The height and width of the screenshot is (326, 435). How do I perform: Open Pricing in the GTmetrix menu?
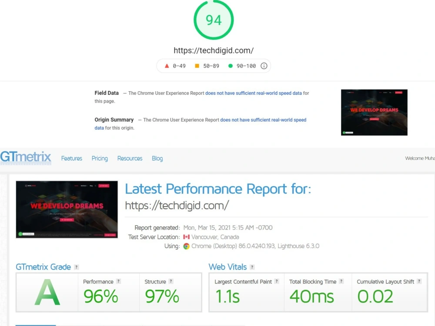click(x=100, y=158)
